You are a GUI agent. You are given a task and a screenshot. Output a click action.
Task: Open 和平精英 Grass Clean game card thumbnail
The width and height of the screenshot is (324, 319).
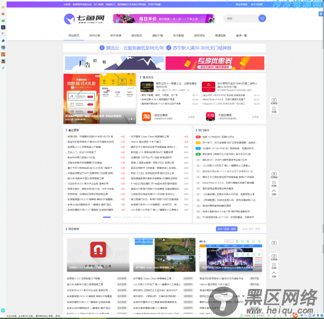click(x=164, y=255)
